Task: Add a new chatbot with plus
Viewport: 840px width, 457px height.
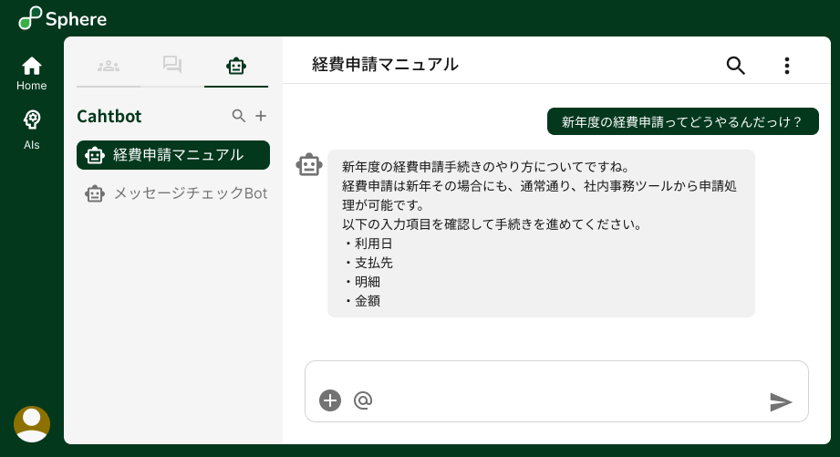Action: [261, 116]
